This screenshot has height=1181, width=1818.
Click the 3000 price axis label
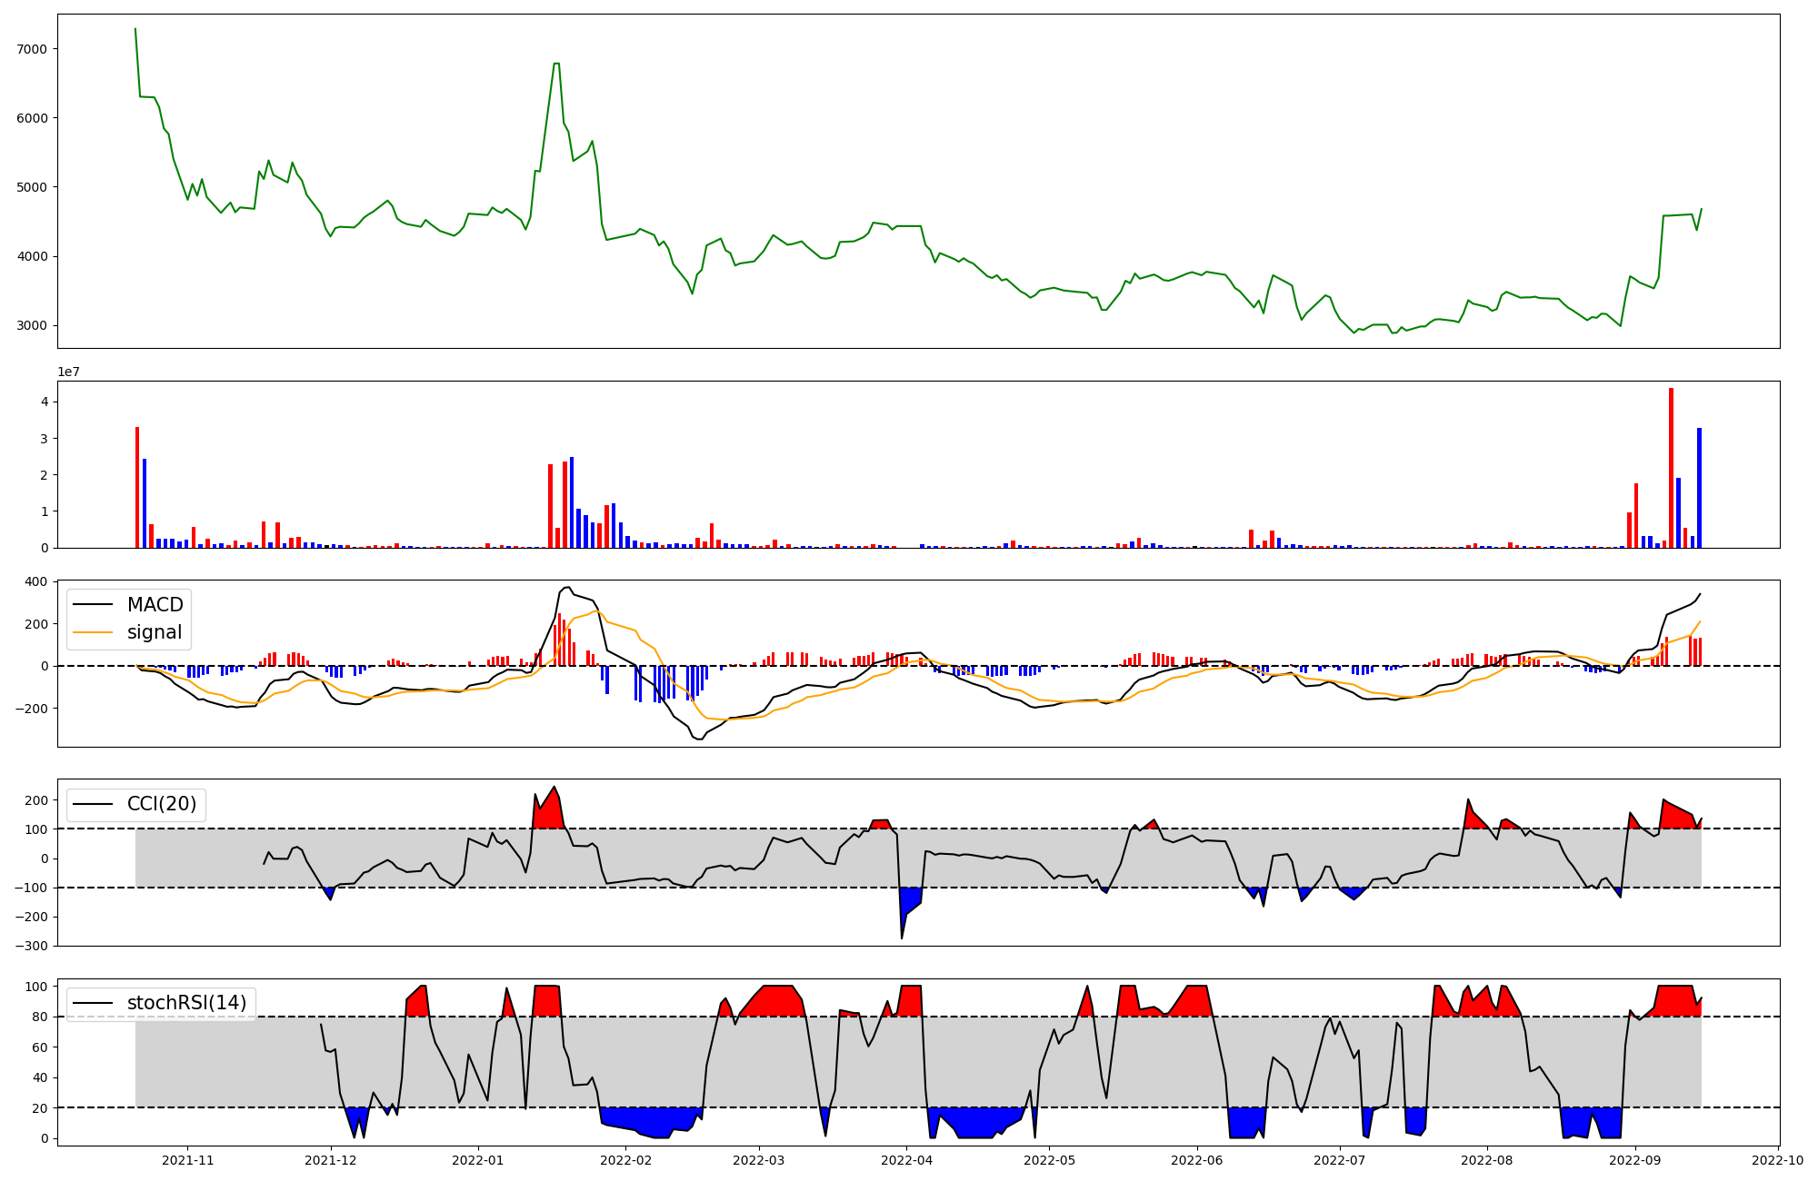(x=33, y=326)
